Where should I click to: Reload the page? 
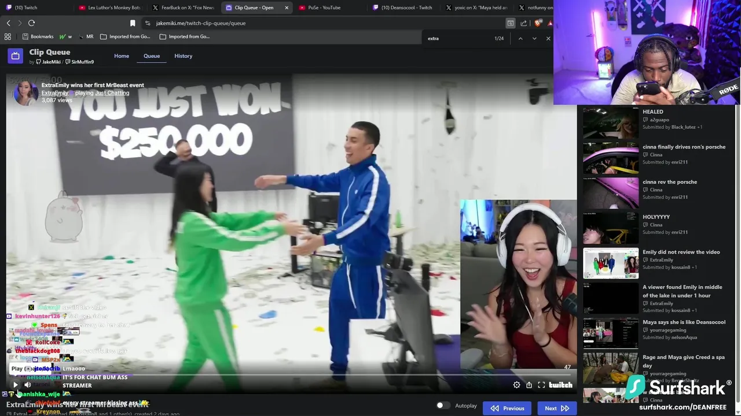coord(31,23)
